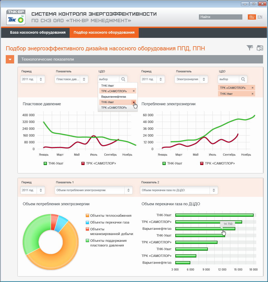Viewport: 268px width, 282px height.
Task: Click search magnifier in left ЦДО field
Action: pyautogui.click(x=123, y=79)
